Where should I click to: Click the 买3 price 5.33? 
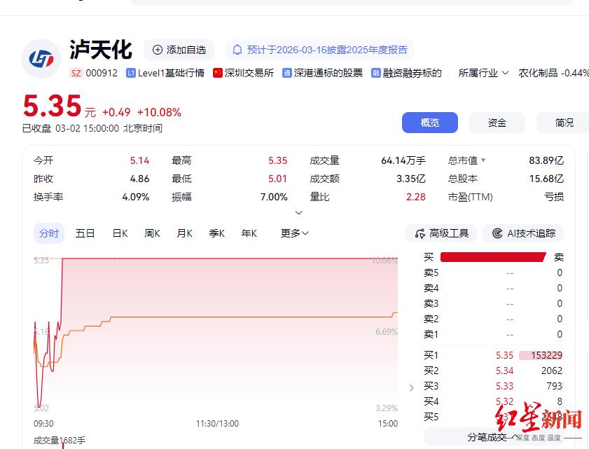pos(504,386)
